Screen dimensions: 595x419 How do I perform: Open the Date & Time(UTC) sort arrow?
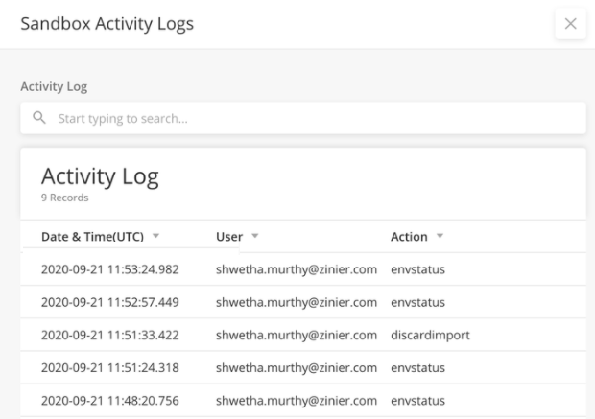click(155, 236)
